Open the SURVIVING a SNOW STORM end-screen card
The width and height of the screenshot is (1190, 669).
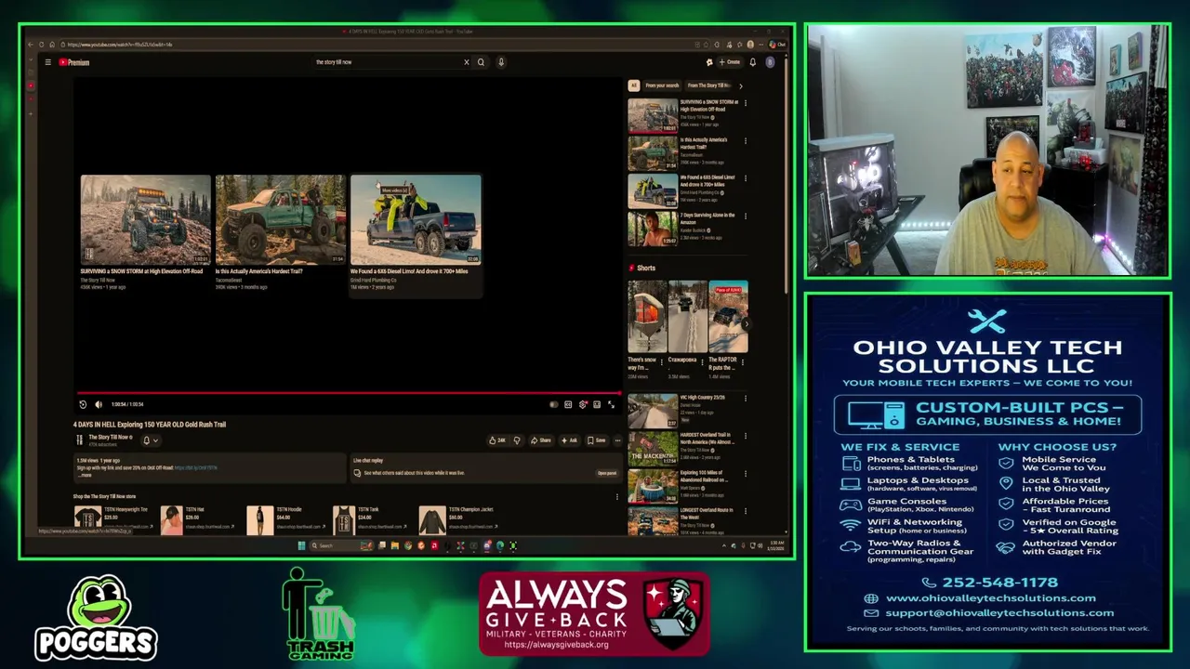146,232
